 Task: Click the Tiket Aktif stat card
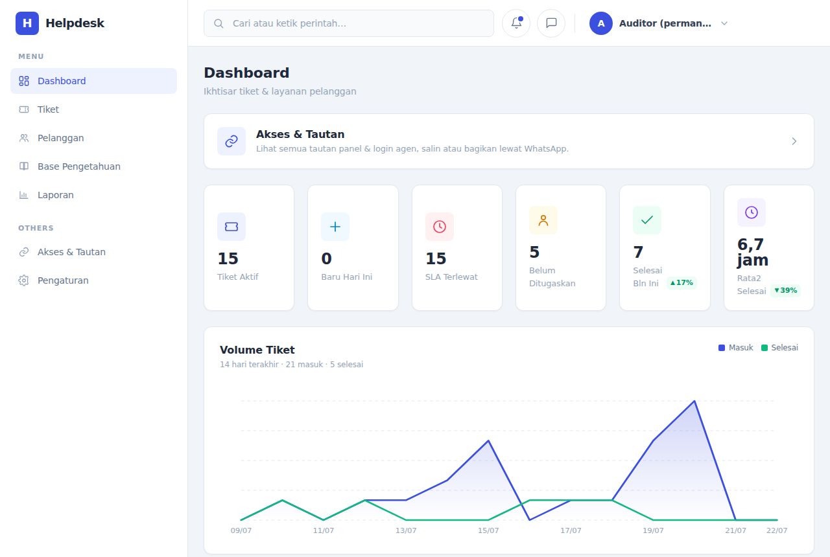[x=249, y=248]
